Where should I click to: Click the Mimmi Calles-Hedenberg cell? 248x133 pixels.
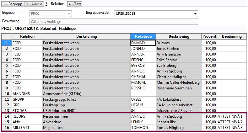point(179,82)
